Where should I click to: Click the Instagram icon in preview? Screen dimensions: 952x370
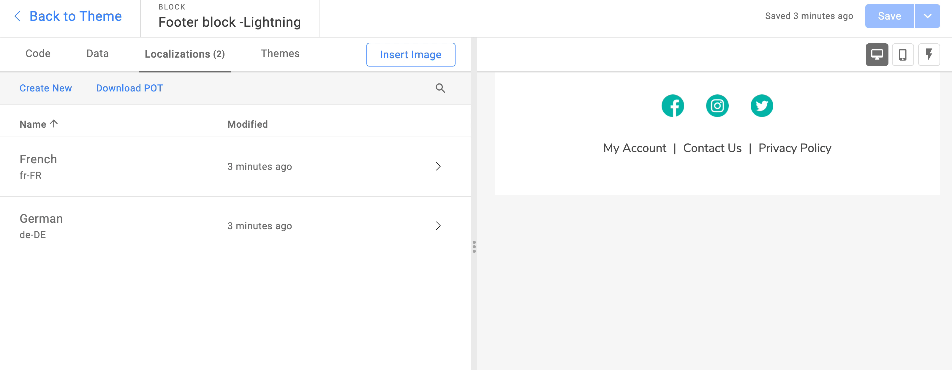(x=717, y=106)
